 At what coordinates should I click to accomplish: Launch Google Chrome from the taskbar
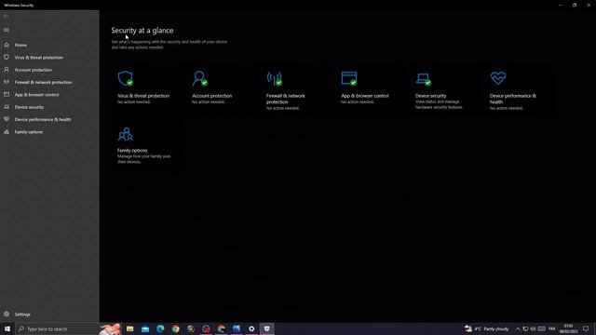pos(176,328)
